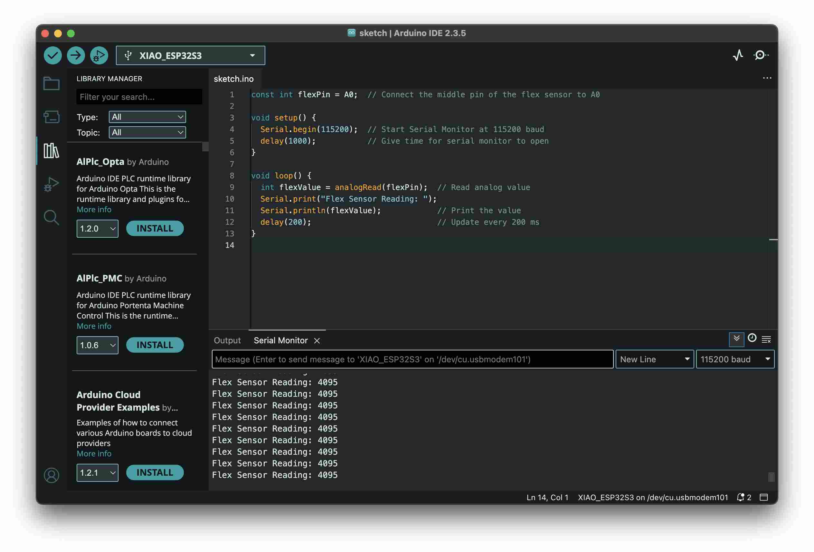Click the Ln 14, Col 1 status entry
Viewport: 814px width, 552px height.
pyautogui.click(x=547, y=497)
